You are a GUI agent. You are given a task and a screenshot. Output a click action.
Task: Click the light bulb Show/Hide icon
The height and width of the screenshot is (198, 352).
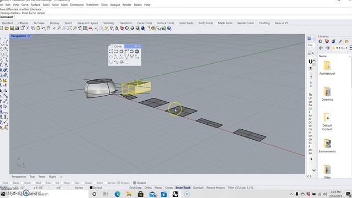point(112,28)
